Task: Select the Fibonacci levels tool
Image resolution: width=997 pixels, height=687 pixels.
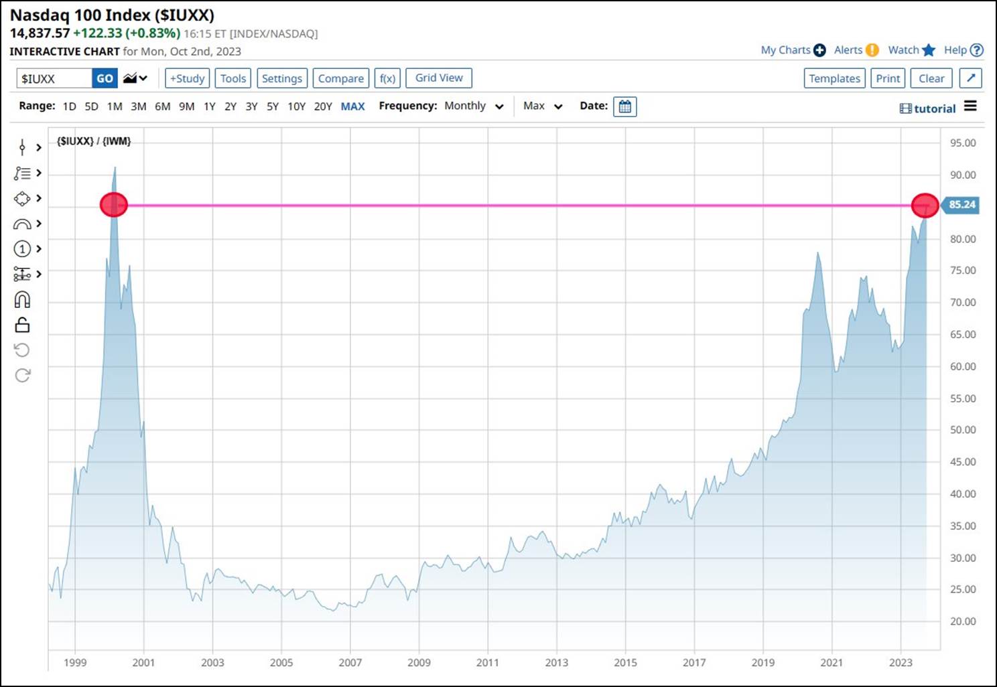Action: click(22, 275)
